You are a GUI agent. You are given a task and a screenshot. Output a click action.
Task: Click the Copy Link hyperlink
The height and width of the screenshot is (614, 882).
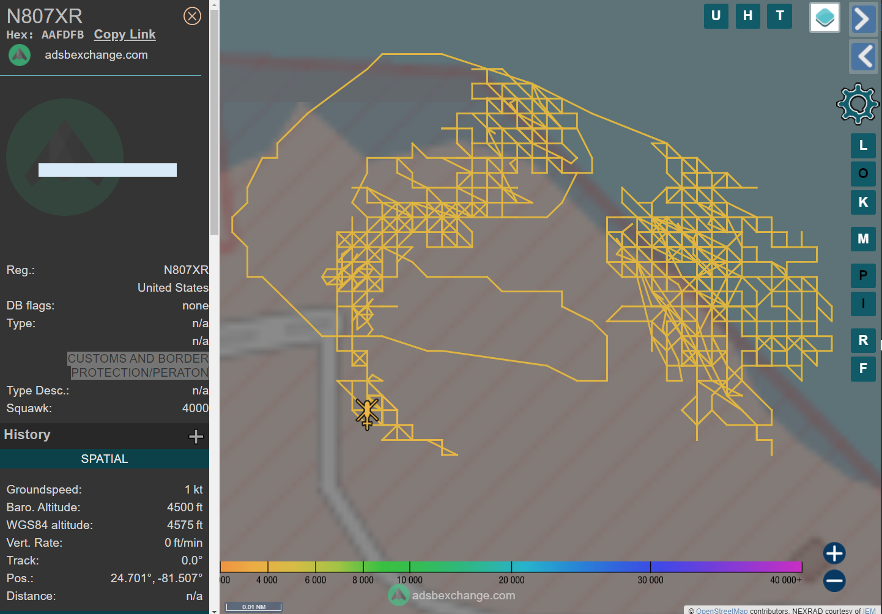pyautogui.click(x=125, y=35)
